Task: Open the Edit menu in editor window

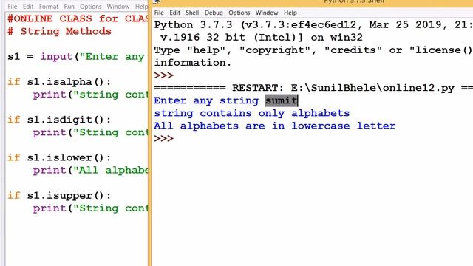Action: (28, 7)
